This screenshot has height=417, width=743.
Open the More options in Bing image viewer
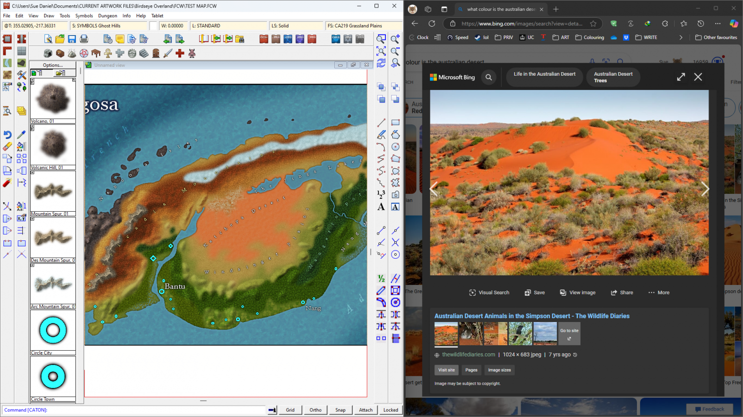(x=659, y=292)
